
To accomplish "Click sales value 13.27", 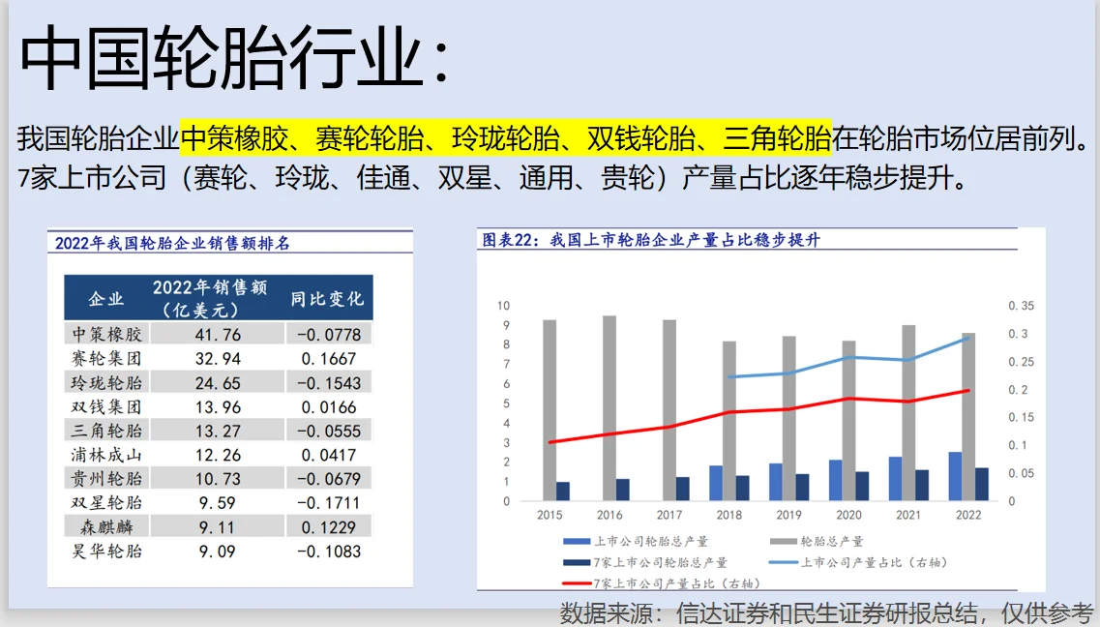I will [x=219, y=431].
